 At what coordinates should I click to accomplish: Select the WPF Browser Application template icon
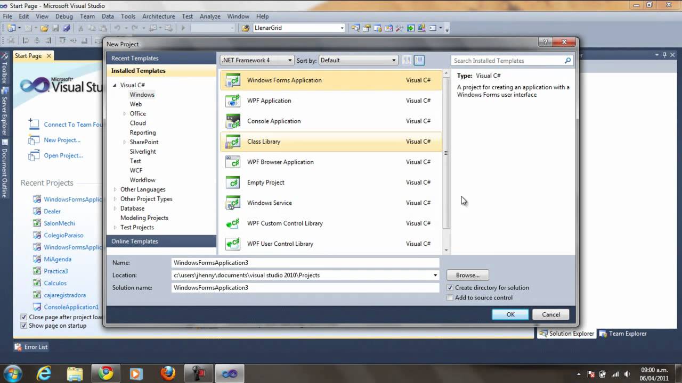(233, 162)
